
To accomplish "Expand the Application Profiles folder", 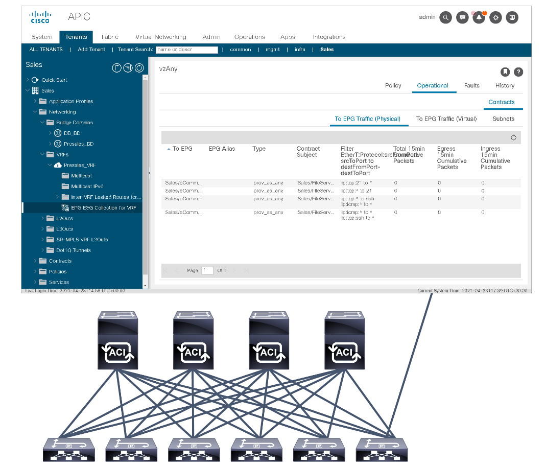I will coord(36,101).
